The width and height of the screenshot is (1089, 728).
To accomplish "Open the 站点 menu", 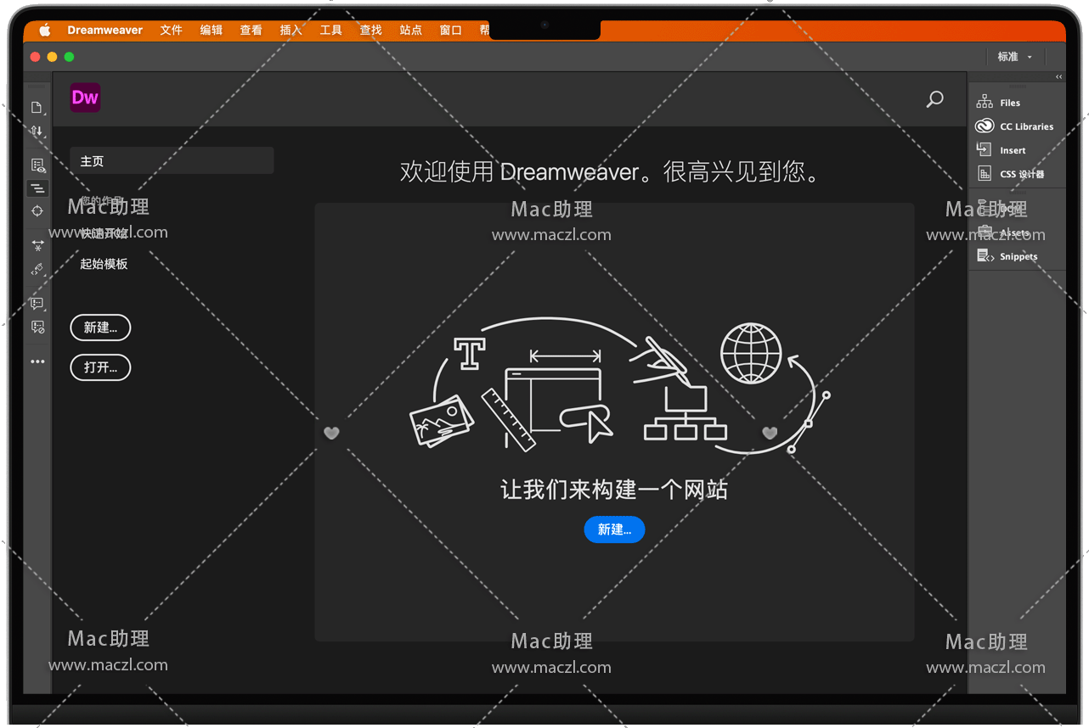I will tap(410, 31).
